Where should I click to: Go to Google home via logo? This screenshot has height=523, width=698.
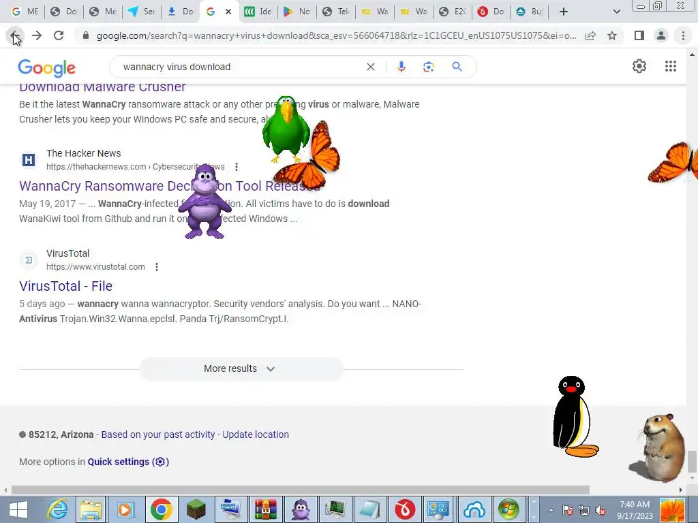coord(47,67)
